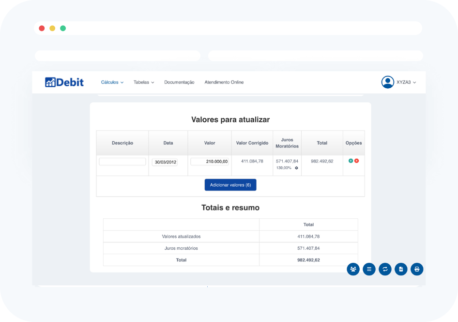458x322 pixels.
Task: Print the calculation with printer icon
Action: [x=417, y=269]
